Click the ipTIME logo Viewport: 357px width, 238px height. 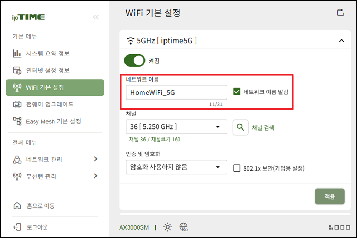click(28, 17)
